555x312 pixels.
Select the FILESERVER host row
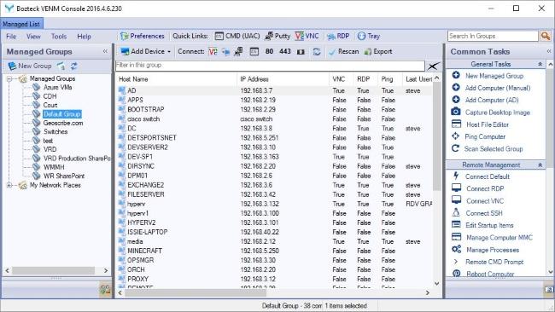(275, 194)
